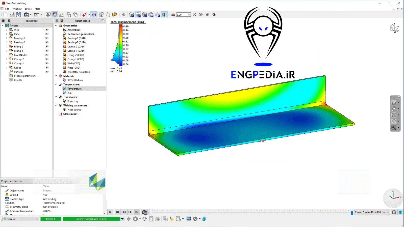
Task: Select the solid shaded cube view icon
Action: click(x=131, y=15)
